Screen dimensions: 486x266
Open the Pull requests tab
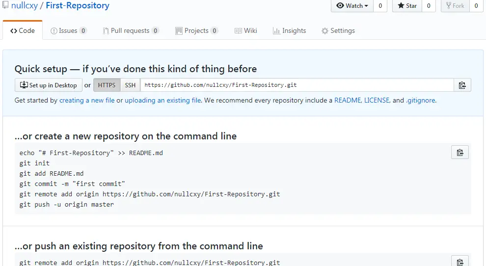131,31
